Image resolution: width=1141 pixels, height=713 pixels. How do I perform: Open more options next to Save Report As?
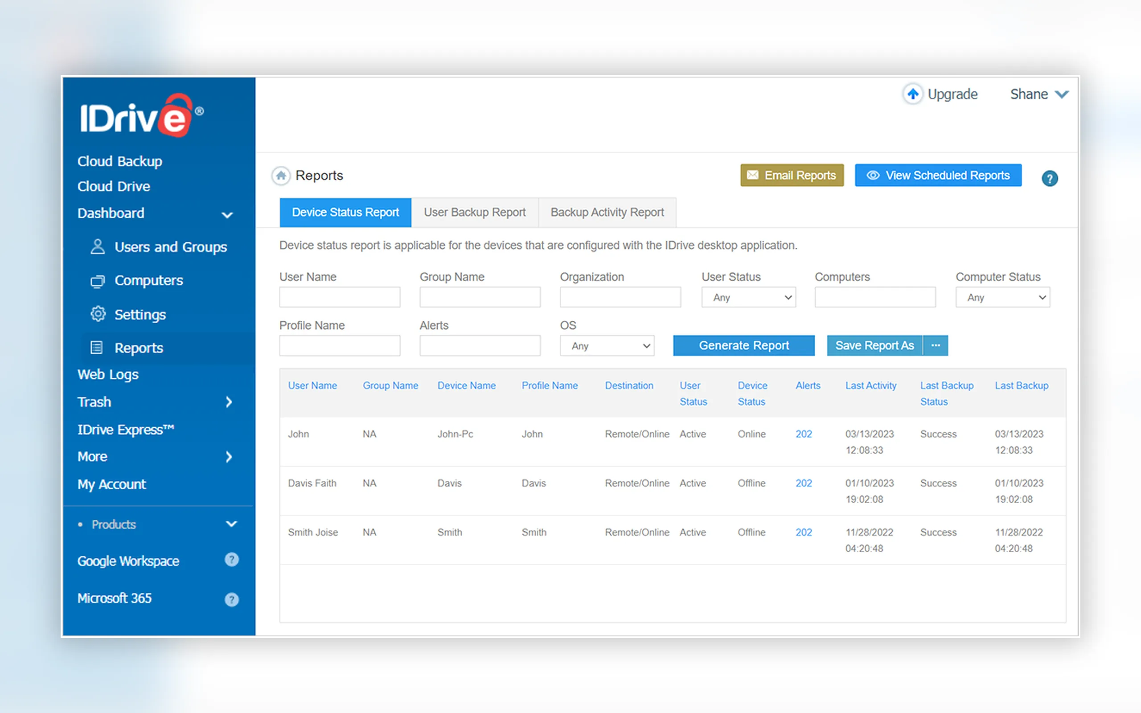coord(936,346)
